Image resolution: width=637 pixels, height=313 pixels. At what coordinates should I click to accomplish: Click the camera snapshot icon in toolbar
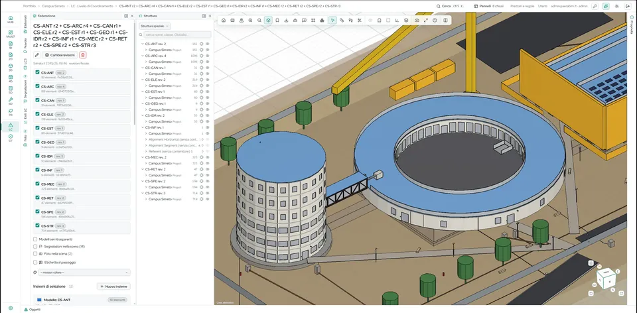tap(417, 21)
